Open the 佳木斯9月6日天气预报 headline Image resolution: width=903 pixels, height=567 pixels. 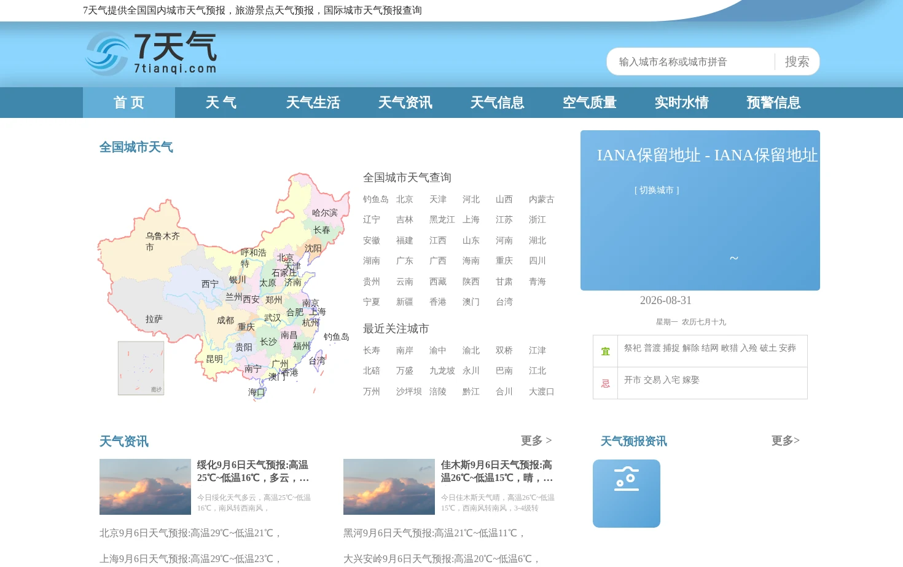pos(497,471)
